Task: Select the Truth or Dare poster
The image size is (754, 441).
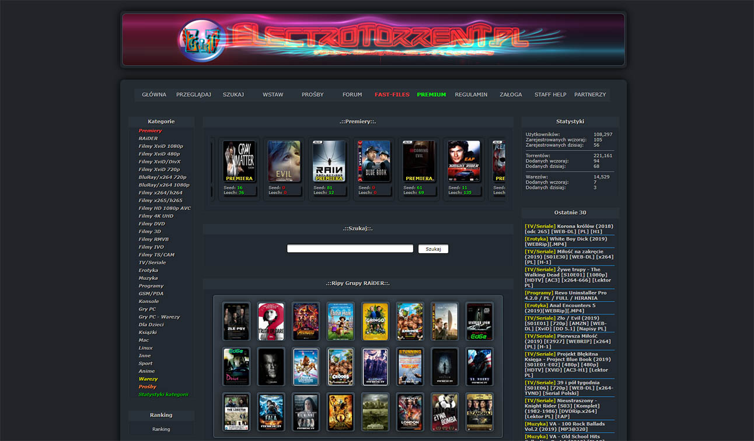Action: pyautogui.click(x=271, y=321)
